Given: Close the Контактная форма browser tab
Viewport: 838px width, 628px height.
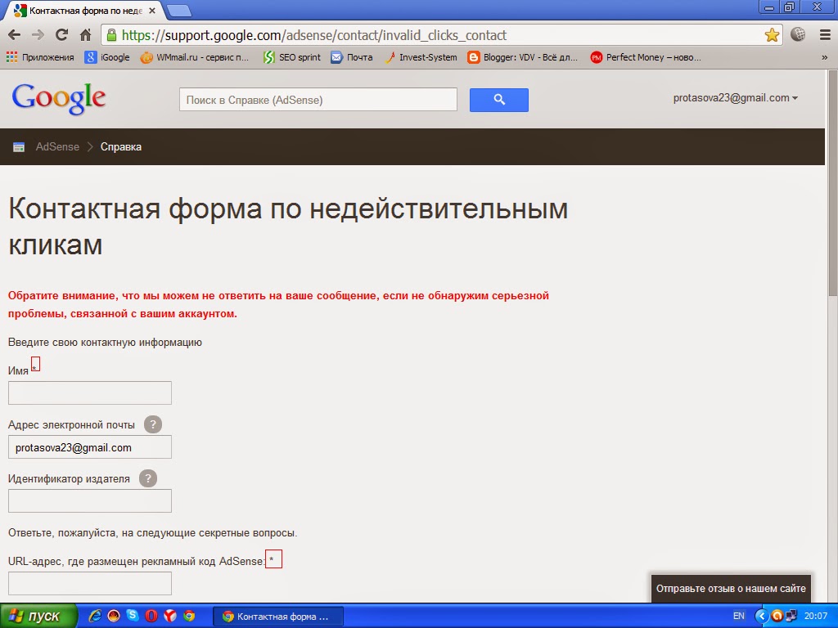Looking at the screenshot, I should click(x=151, y=11).
